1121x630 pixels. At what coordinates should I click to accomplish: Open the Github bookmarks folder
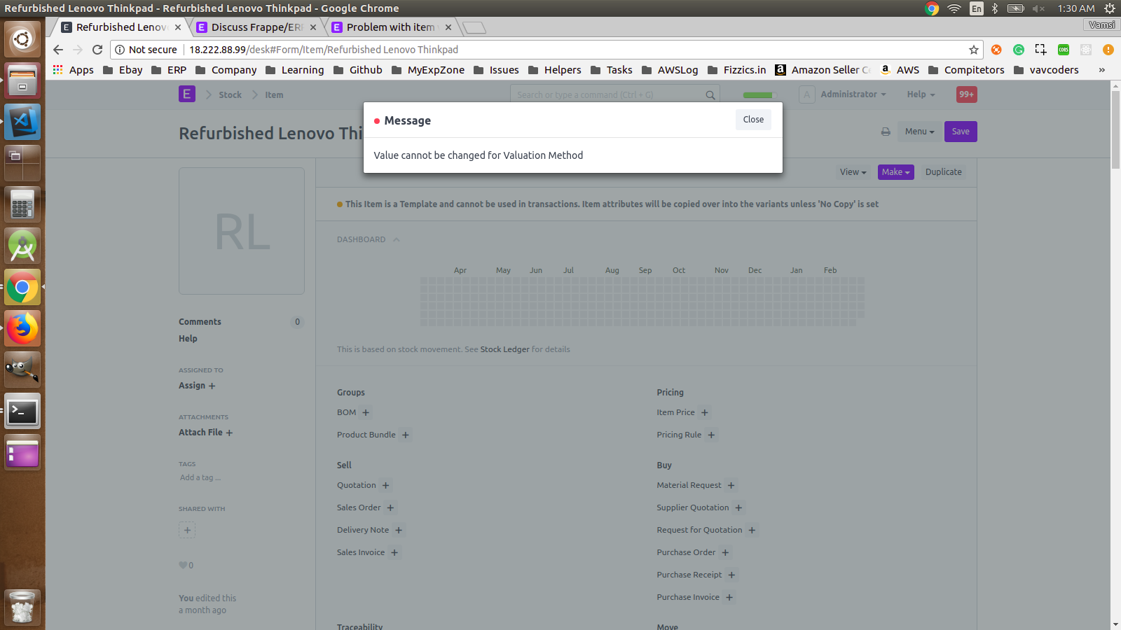tap(358, 70)
